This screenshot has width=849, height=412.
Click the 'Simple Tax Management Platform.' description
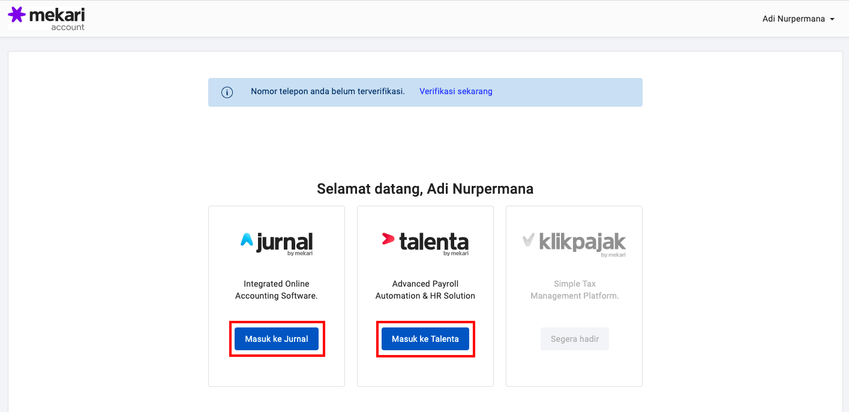pos(575,290)
